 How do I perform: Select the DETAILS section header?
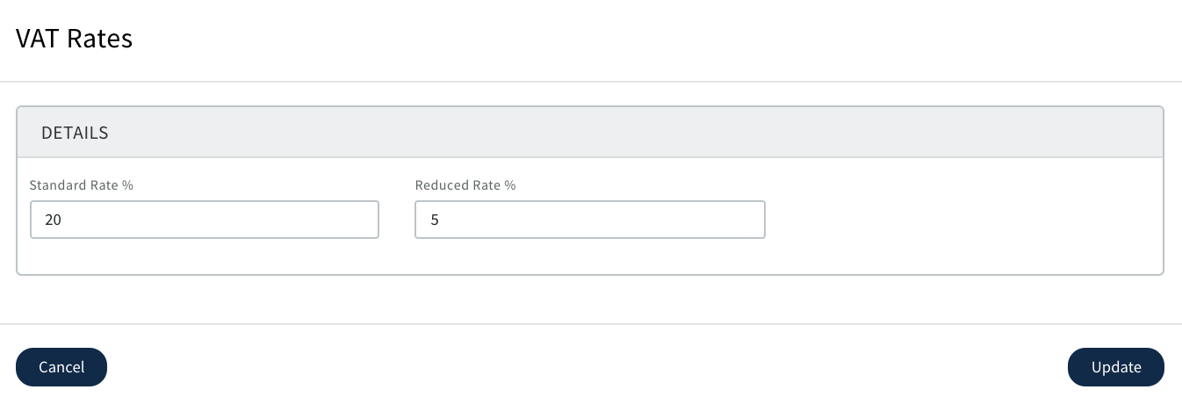(x=75, y=133)
